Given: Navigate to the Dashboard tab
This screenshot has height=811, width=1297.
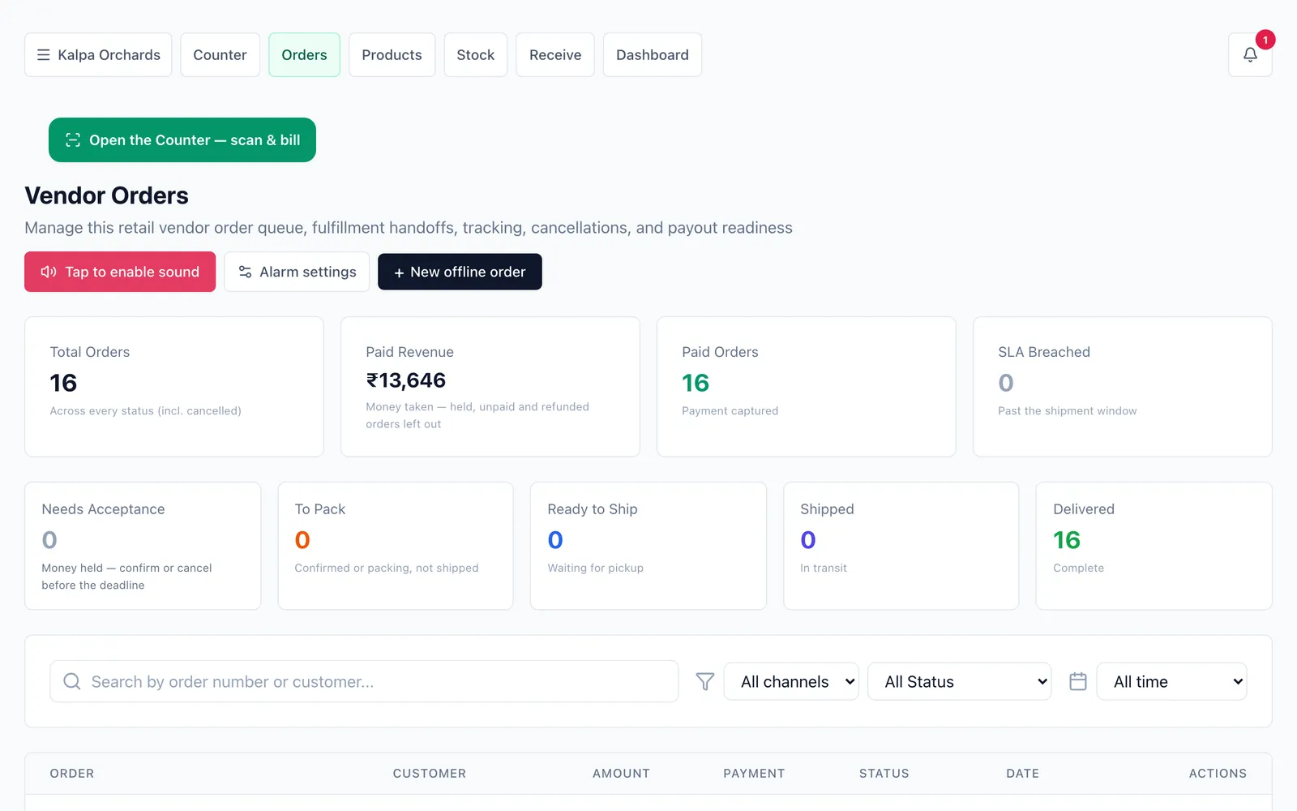Looking at the screenshot, I should pyautogui.click(x=653, y=55).
